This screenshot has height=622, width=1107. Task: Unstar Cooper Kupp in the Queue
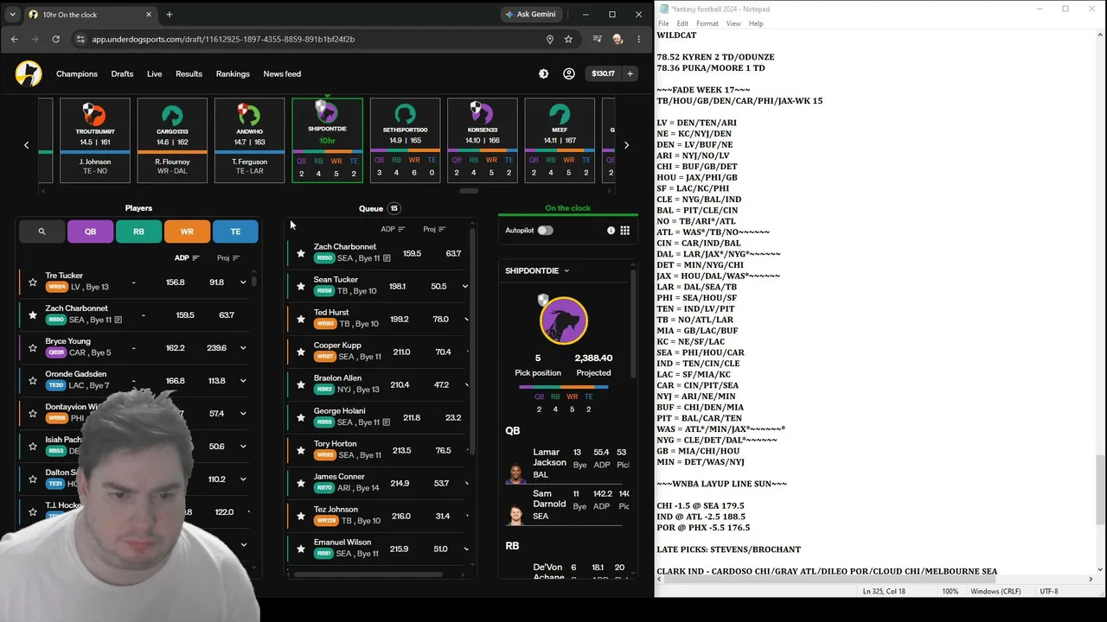tap(301, 352)
